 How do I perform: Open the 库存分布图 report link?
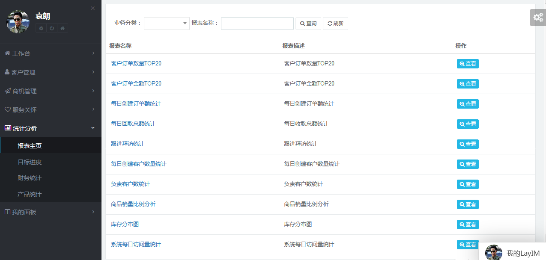click(125, 224)
